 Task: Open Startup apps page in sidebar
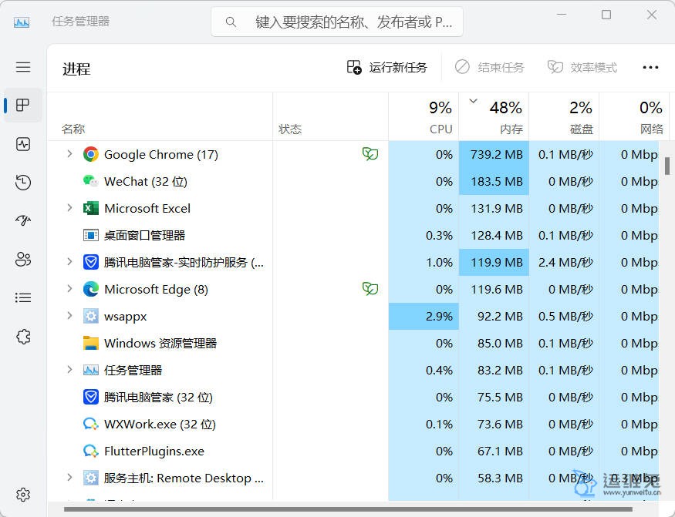click(23, 221)
